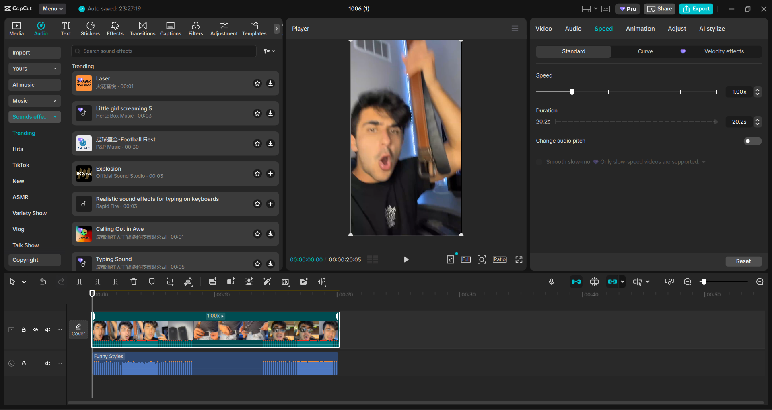Delete the selected clip with the trash icon
The image size is (772, 410).
pos(134,281)
